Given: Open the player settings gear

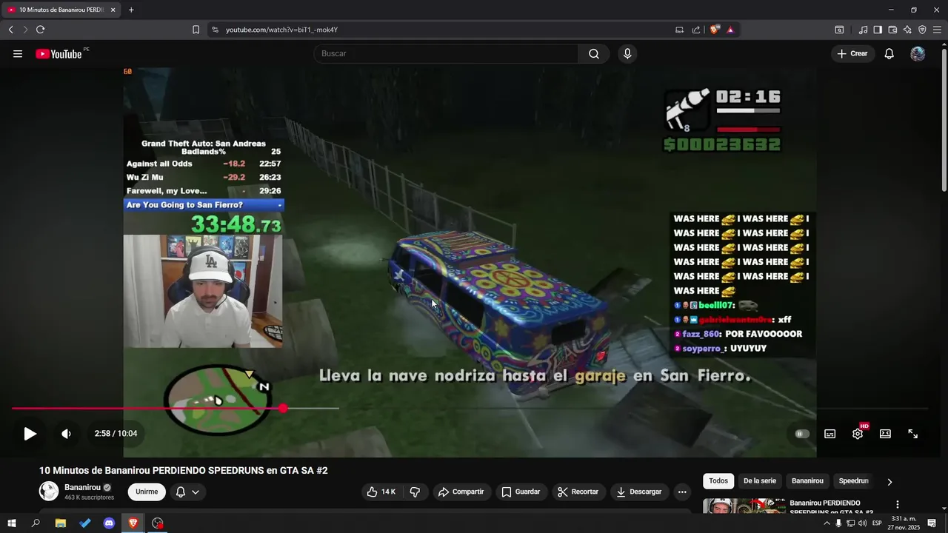Looking at the screenshot, I should (x=858, y=434).
